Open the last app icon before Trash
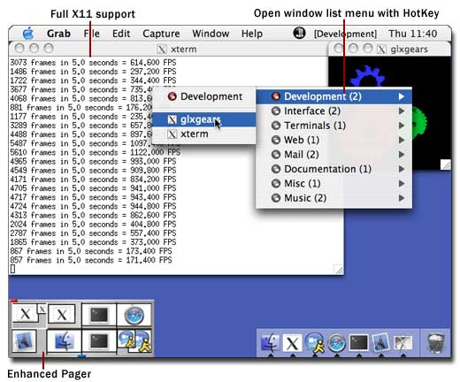This screenshot has width=460, height=382. coord(402,343)
